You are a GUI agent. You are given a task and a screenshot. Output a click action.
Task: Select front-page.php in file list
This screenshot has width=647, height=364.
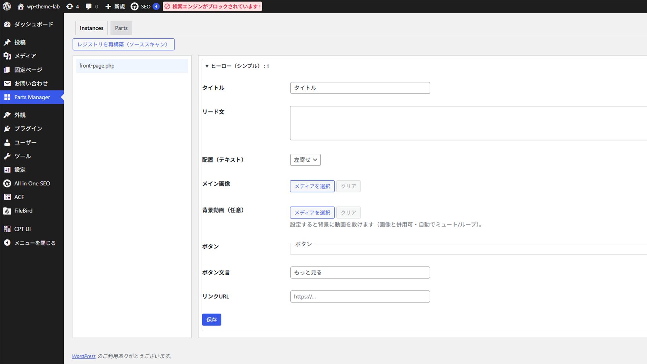(132, 66)
